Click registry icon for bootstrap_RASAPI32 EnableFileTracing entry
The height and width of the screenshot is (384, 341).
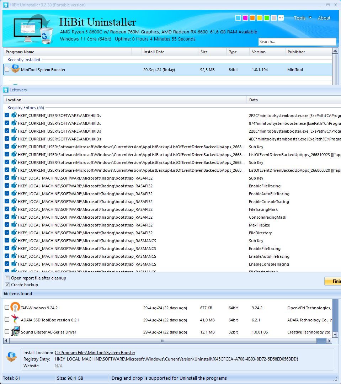pyautogui.click(x=14, y=186)
